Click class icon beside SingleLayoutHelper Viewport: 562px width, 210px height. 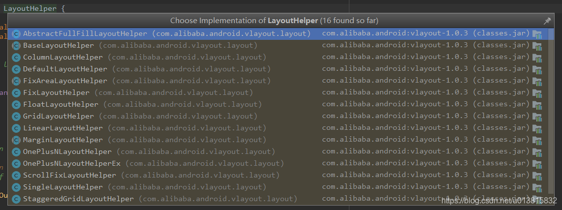[x=16, y=188]
